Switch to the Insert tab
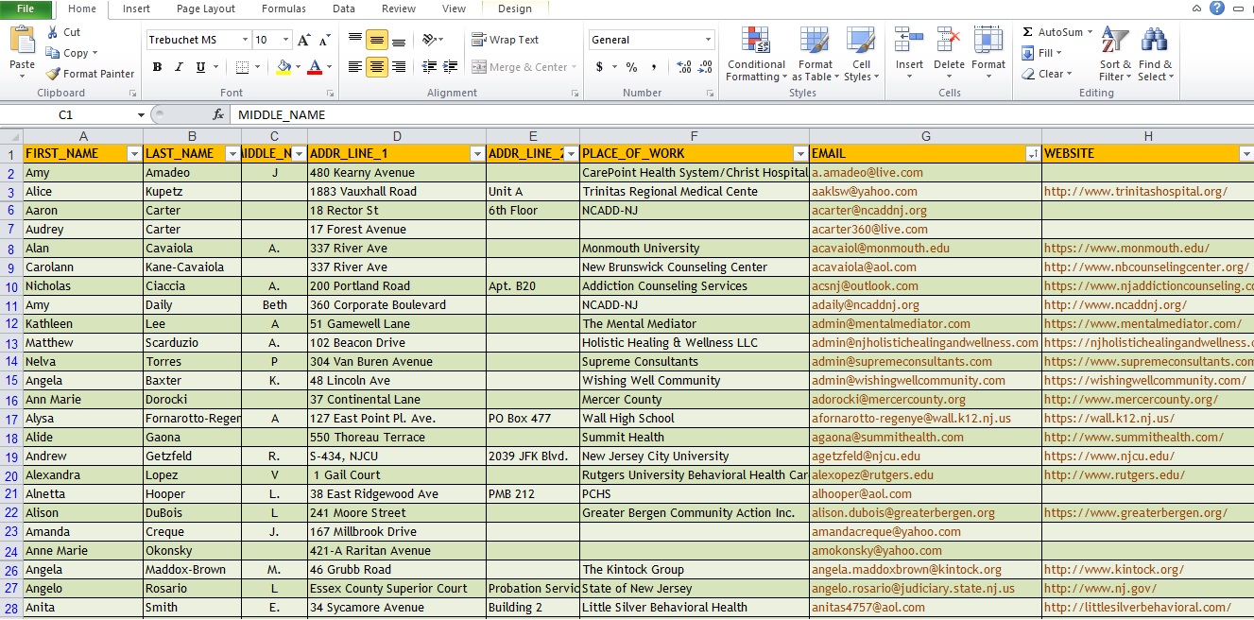 (136, 9)
